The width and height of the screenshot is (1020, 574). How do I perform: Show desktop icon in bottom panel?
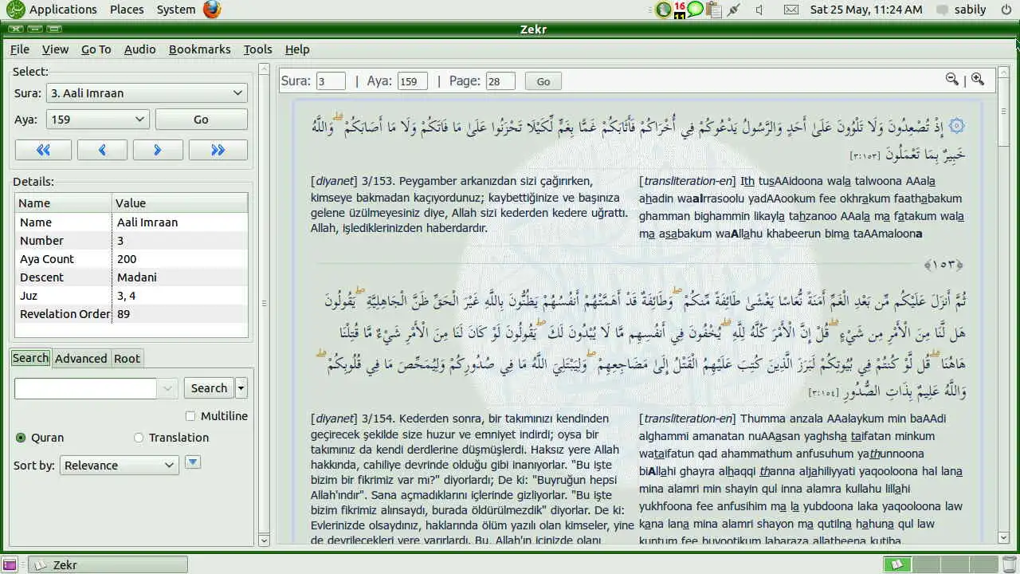coord(10,564)
